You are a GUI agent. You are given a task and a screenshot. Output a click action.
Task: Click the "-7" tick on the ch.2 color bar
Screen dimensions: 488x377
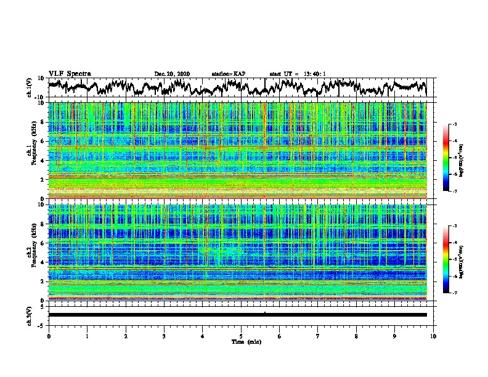click(454, 293)
